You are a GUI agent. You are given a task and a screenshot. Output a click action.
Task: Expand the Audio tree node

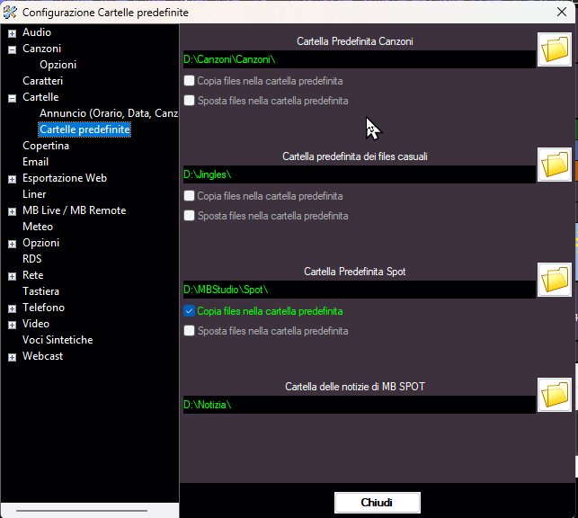(x=12, y=33)
